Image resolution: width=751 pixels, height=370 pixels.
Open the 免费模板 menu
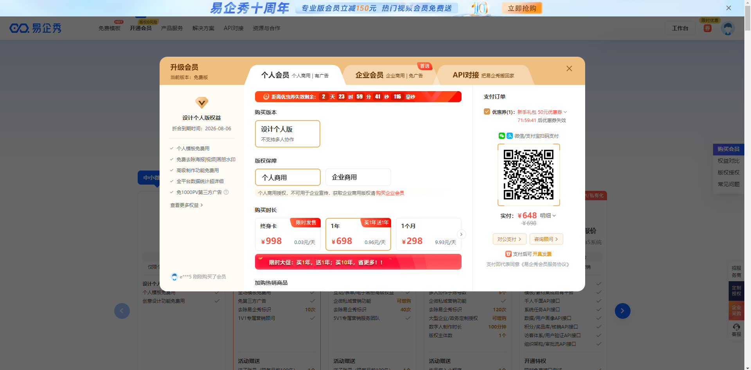[110, 28]
